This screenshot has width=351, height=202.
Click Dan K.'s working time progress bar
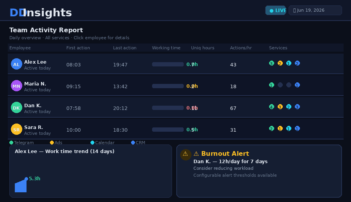(x=168, y=108)
